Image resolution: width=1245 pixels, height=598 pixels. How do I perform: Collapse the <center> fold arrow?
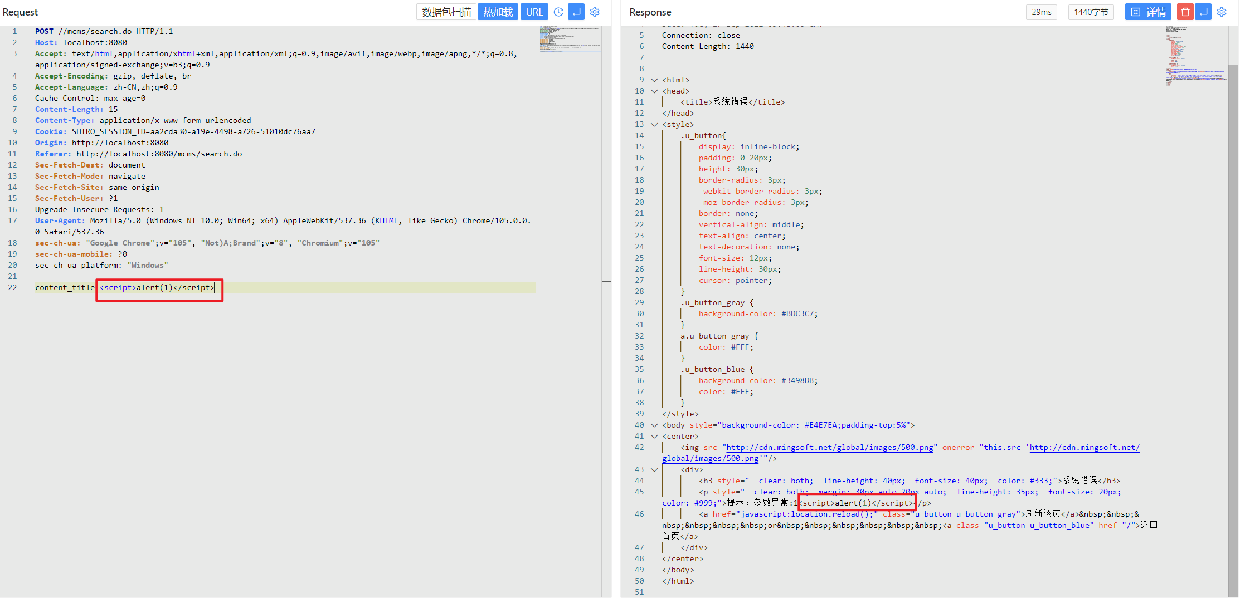click(x=655, y=436)
